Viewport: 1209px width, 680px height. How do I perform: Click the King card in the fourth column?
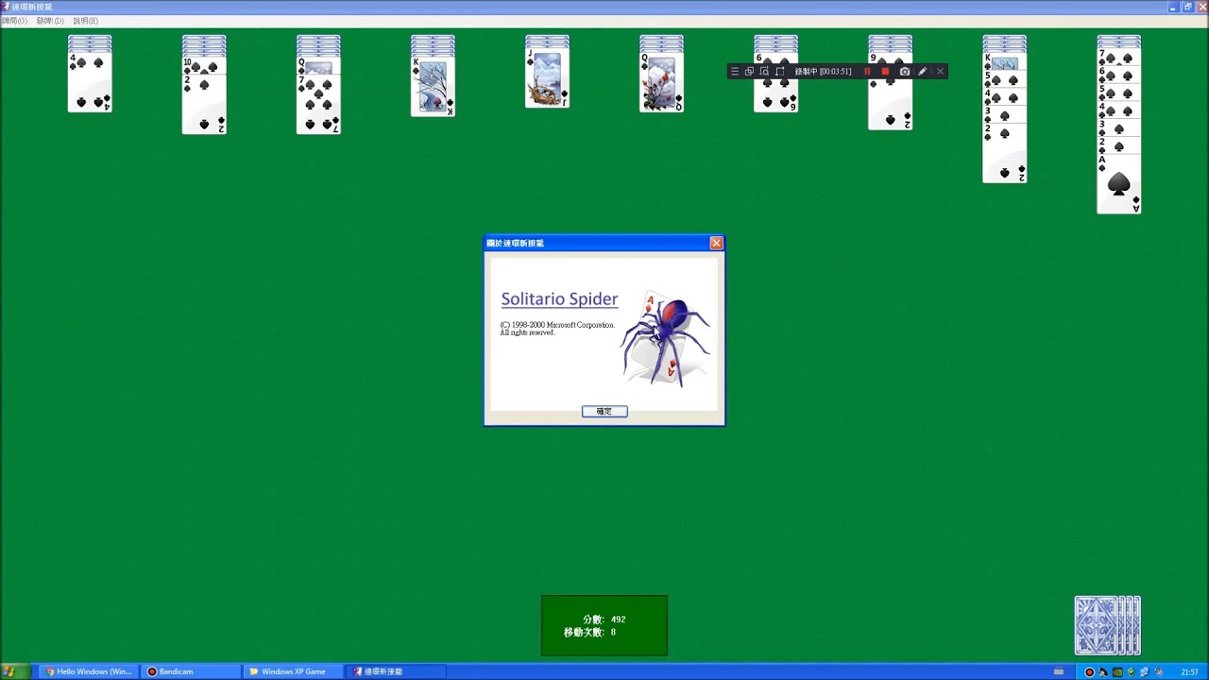tap(433, 86)
